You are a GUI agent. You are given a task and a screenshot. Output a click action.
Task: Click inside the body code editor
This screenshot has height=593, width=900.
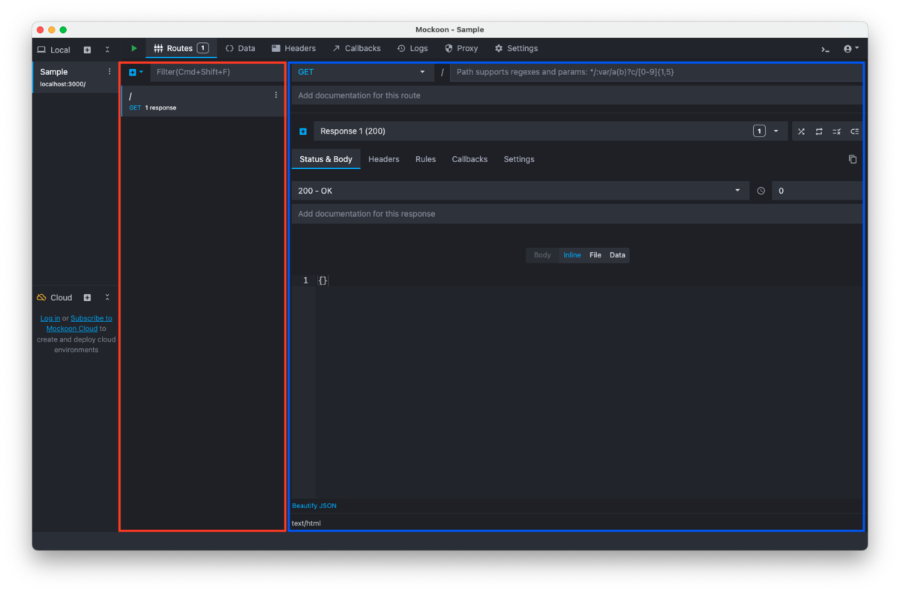589,387
